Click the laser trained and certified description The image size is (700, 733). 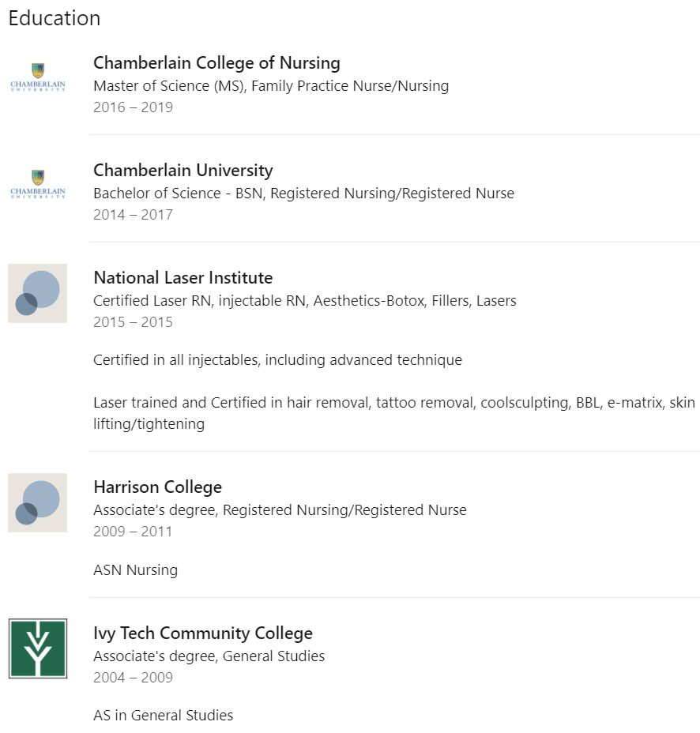pyautogui.click(x=393, y=413)
